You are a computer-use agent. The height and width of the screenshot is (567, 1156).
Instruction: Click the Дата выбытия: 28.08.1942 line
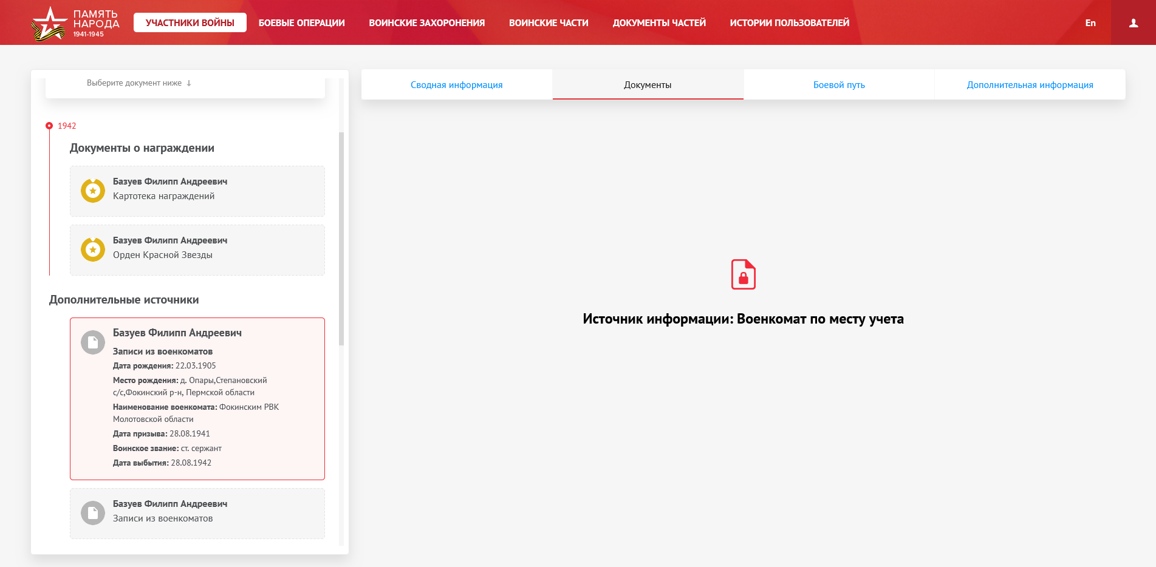pyautogui.click(x=162, y=463)
